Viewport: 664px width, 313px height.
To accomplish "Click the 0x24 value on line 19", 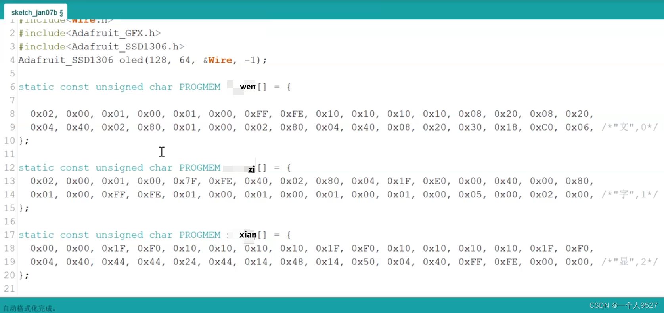I will pyautogui.click(x=185, y=262).
